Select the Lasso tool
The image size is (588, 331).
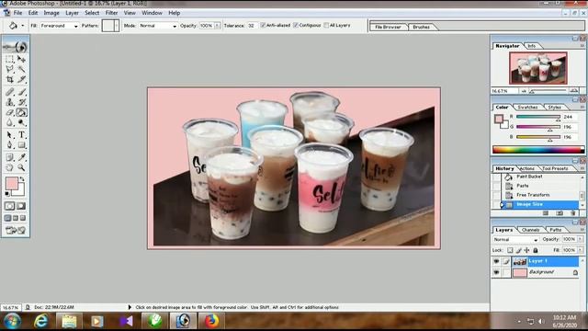(9, 69)
